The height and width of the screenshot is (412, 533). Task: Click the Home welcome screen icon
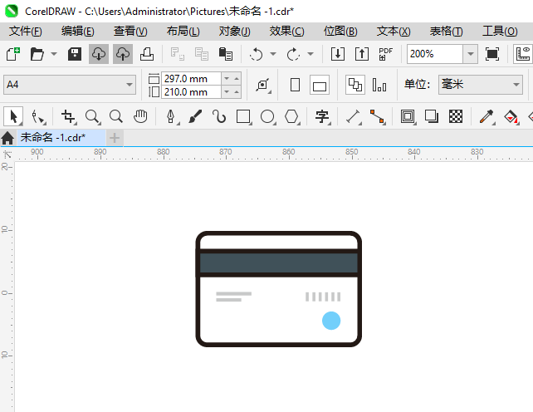[7, 138]
